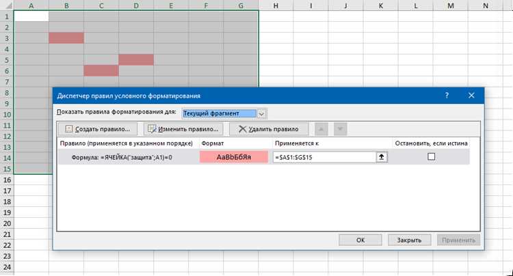Screen dimensions: 513x276
Task: Select column C header
Action: click(x=101, y=5)
